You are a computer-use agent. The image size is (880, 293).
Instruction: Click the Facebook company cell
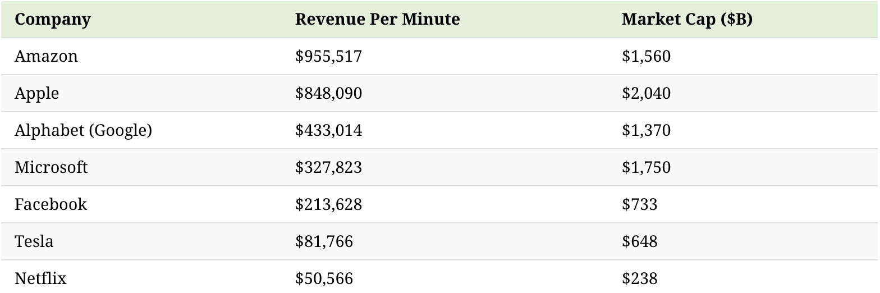pos(51,204)
